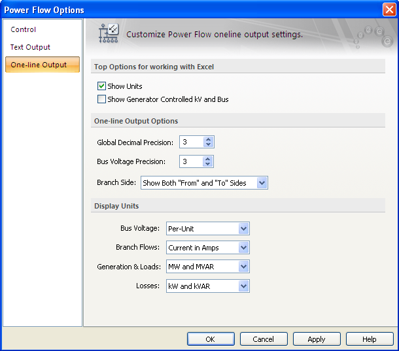Expand Generation & Loads units dropdown
This screenshot has width=399, height=351.
pyautogui.click(x=243, y=267)
